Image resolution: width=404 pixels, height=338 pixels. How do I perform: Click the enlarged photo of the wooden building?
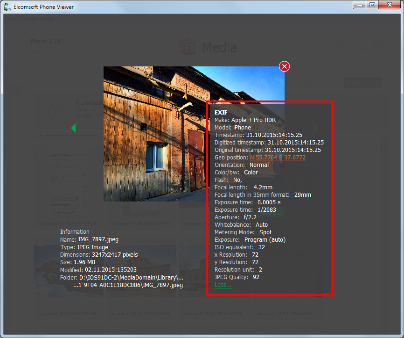click(x=154, y=133)
